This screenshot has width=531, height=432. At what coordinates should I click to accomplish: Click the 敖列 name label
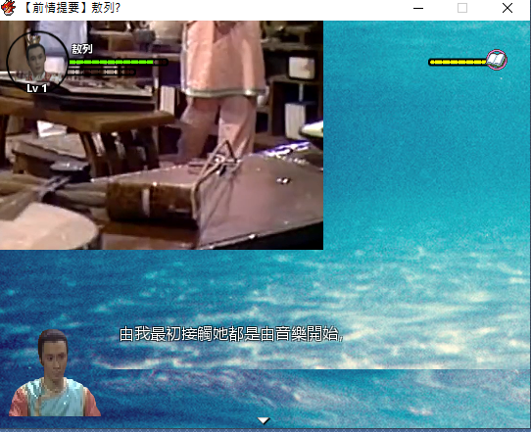(x=81, y=49)
